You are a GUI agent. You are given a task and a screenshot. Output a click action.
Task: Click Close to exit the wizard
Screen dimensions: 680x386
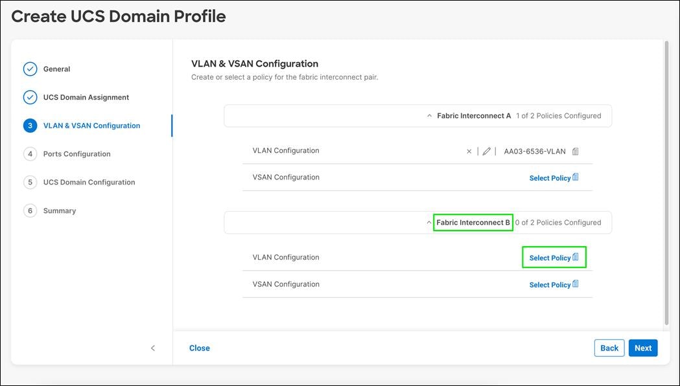(199, 348)
